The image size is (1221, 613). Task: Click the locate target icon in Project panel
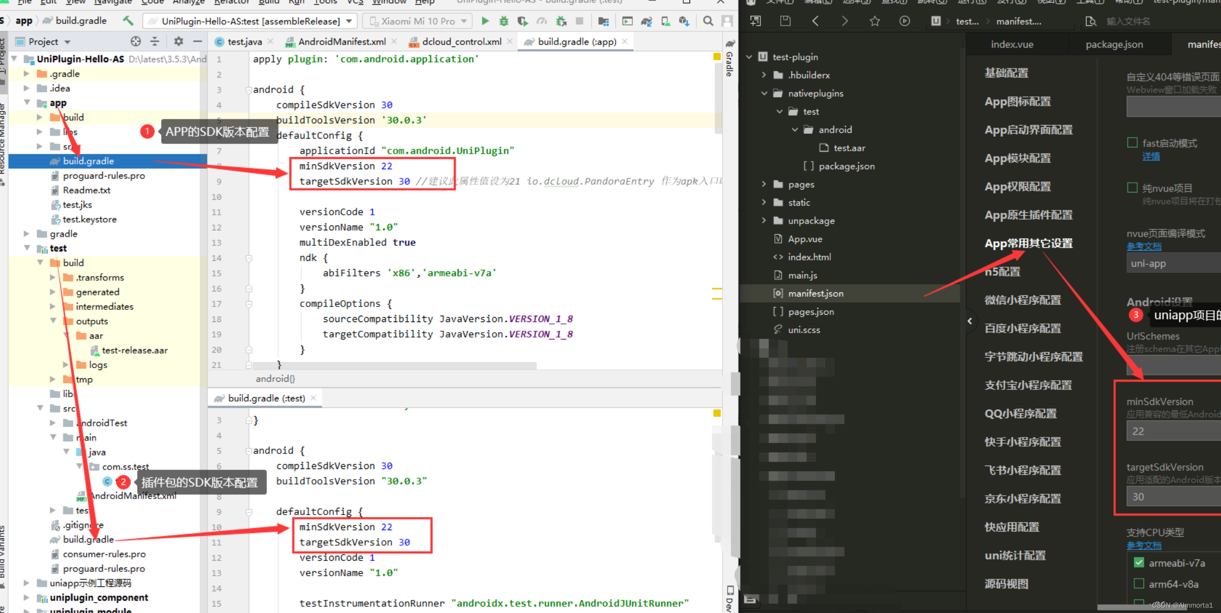pos(136,41)
